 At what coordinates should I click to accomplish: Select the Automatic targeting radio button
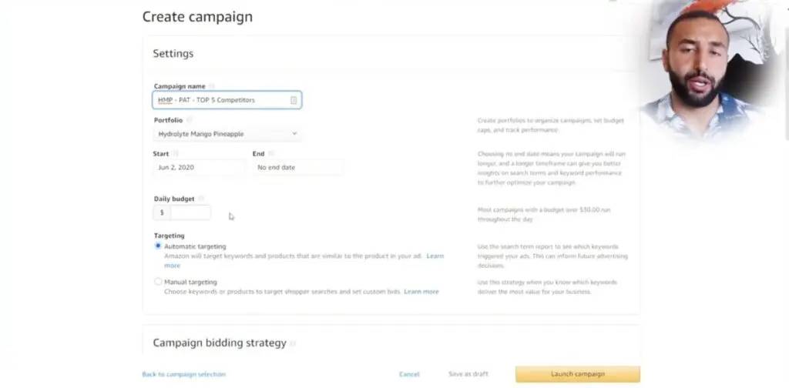coord(158,246)
